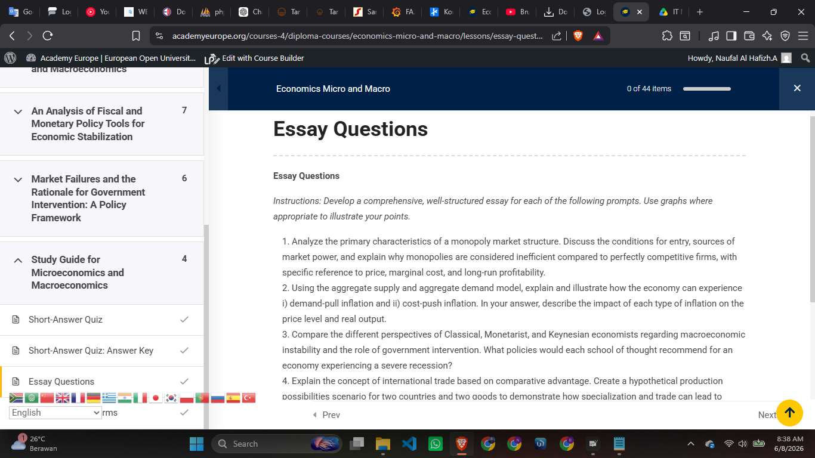Bookmark this page with the bookmark icon
Screen dimensions: 815x458
pyautogui.click(x=136, y=36)
